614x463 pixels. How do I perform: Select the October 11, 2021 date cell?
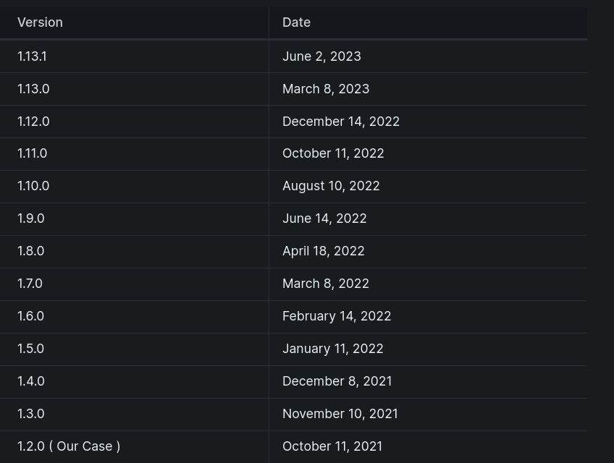tap(332, 446)
